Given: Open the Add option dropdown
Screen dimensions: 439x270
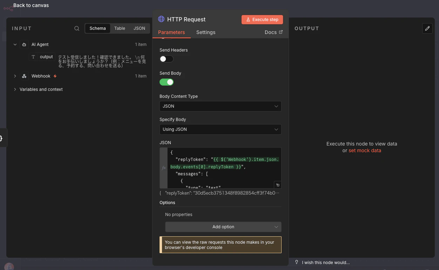Looking at the screenshot, I should click(x=223, y=227).
